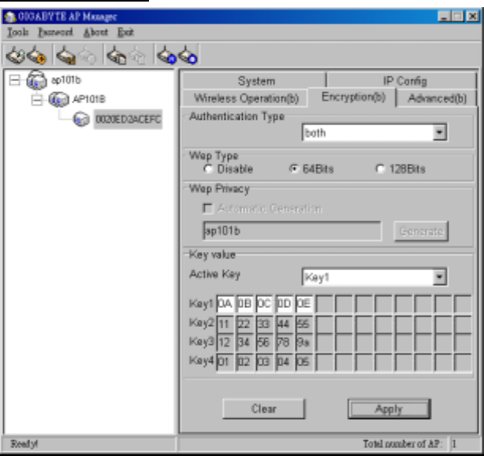Click the Key2 field containing 55
This screenshot has width=484, height=456.
point(303,324)
